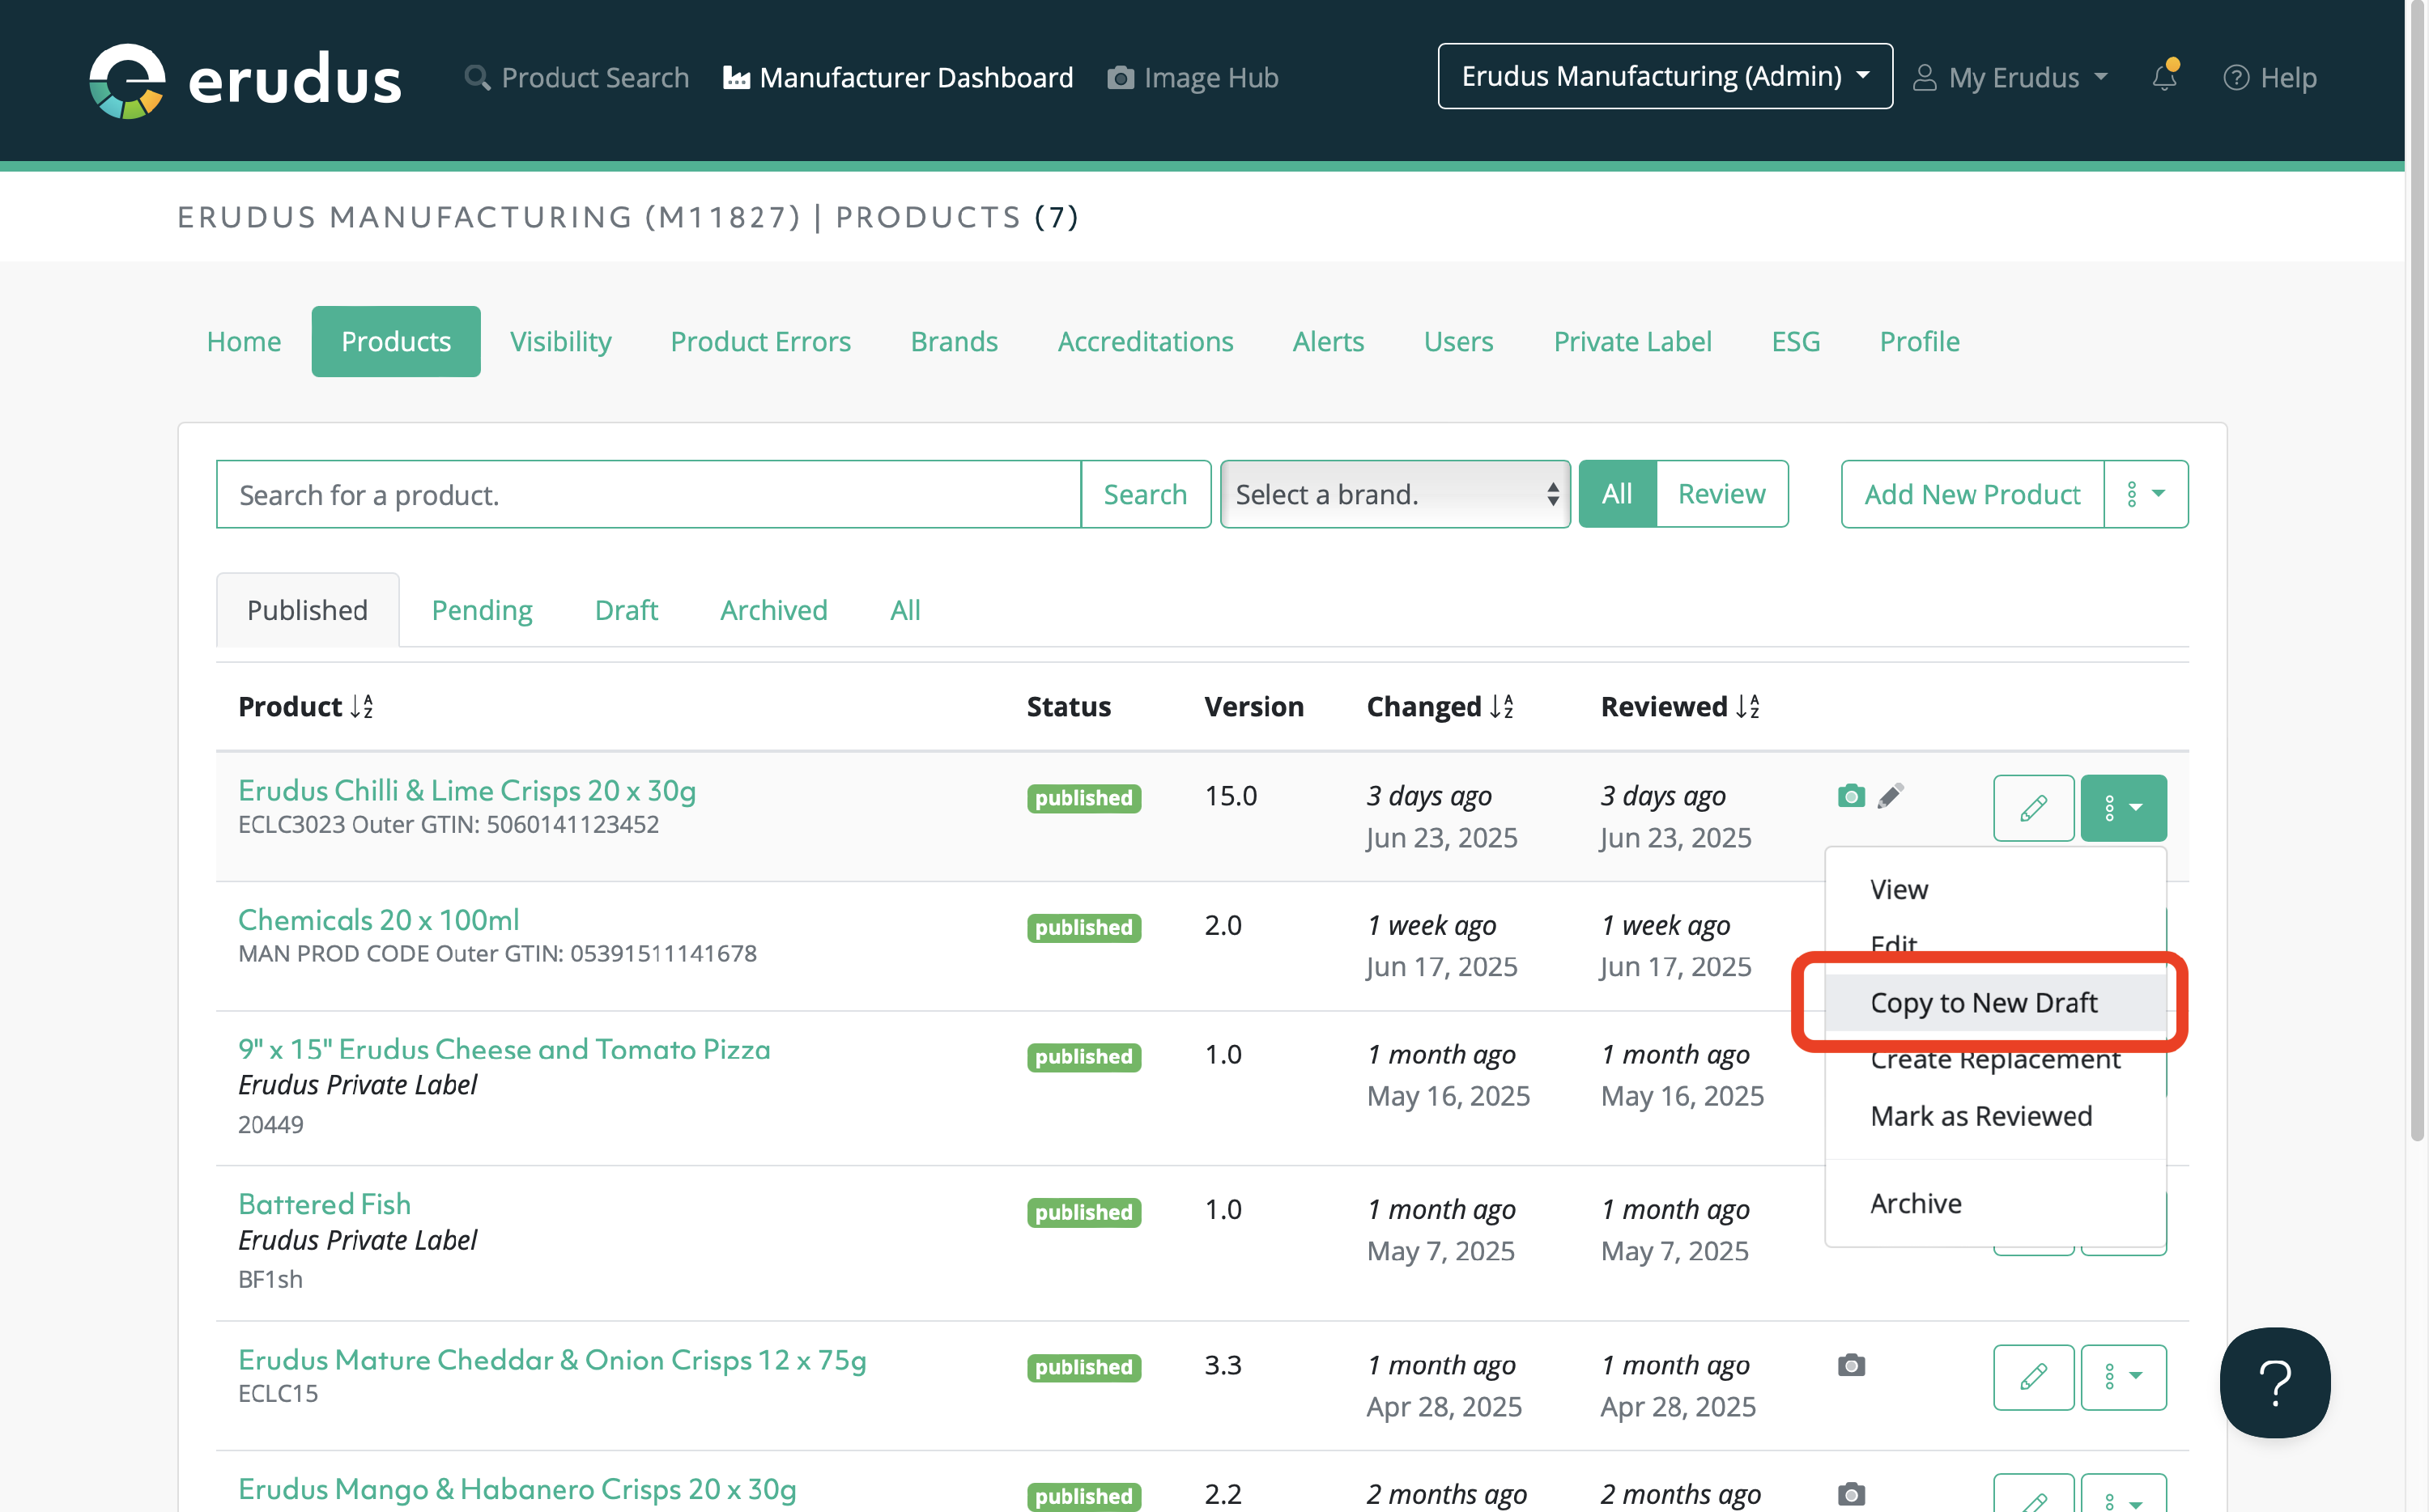Click camera icon on Chilli & Lime Crisps row
The image size is (2429, 1512).
click(1851, 796)
